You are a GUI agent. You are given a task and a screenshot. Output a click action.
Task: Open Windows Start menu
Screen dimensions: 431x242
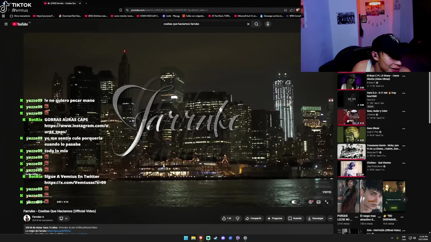[x=186, y=238]
